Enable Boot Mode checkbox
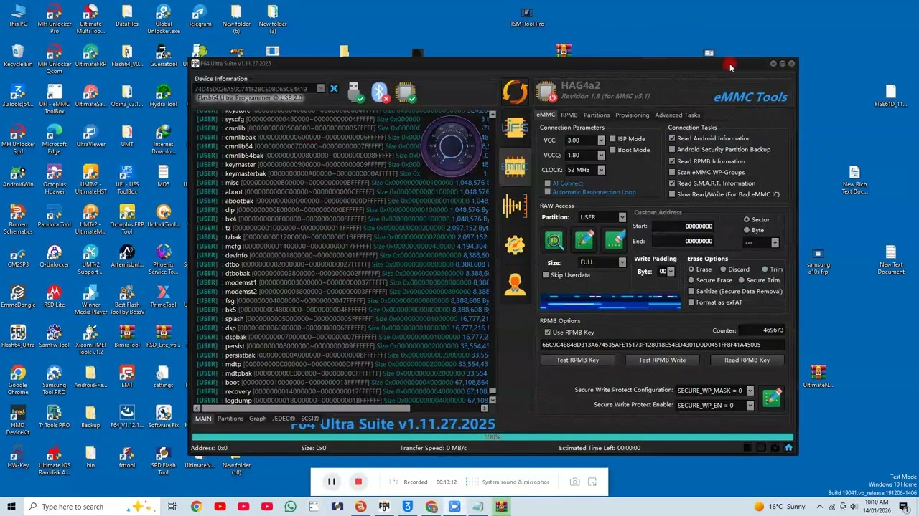This screenshot has height=516, width=919. pos(612,150)
